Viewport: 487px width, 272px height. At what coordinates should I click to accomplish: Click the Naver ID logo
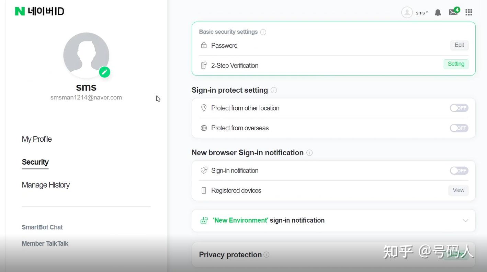(39, 11)
